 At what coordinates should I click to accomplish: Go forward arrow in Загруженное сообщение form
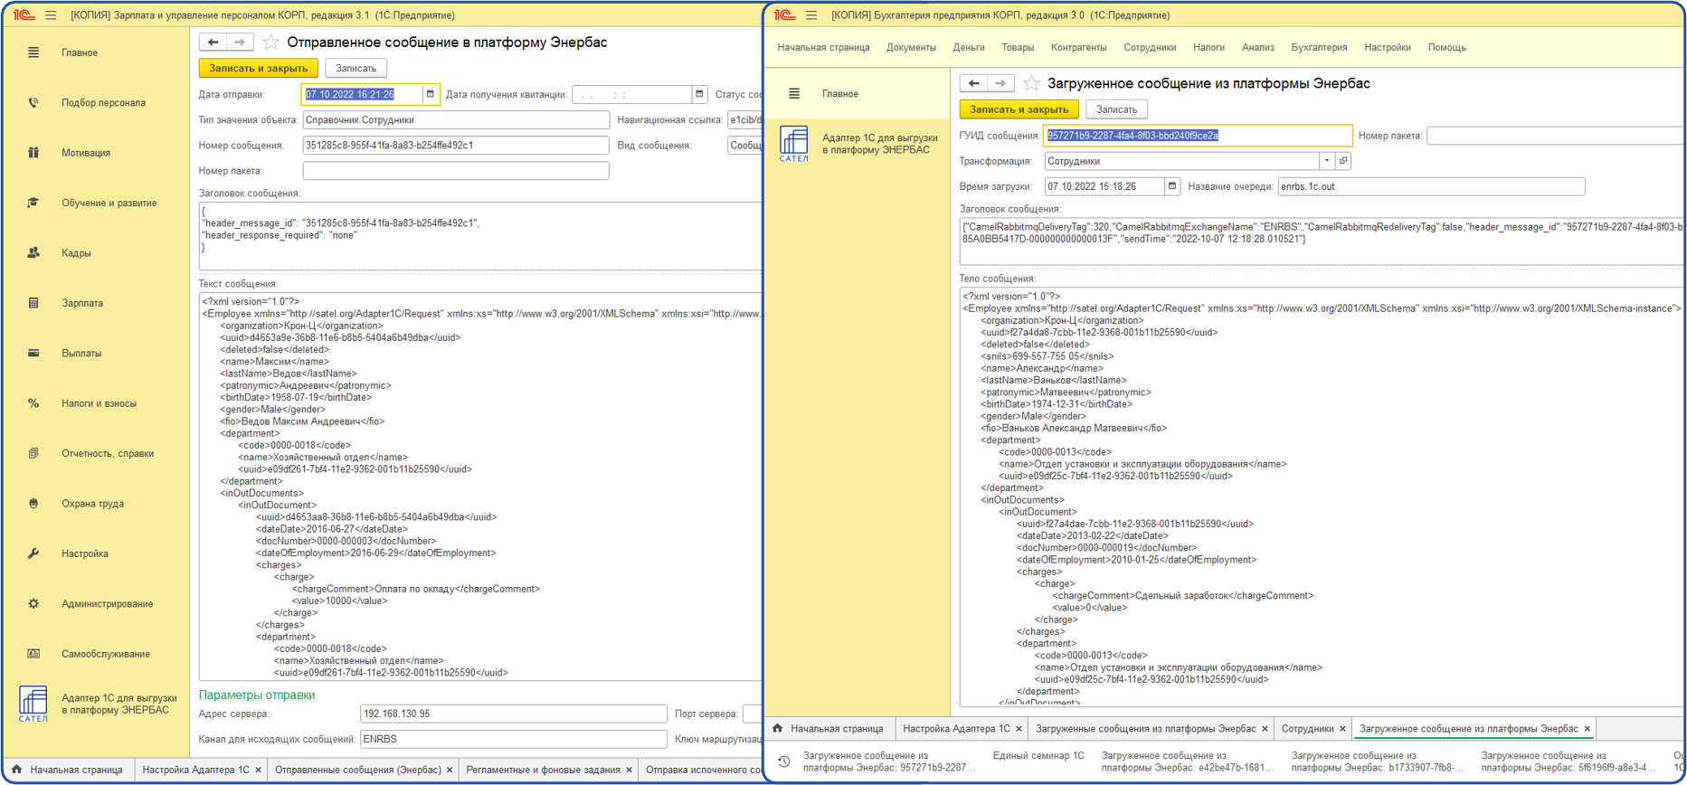pos(1000,83)
